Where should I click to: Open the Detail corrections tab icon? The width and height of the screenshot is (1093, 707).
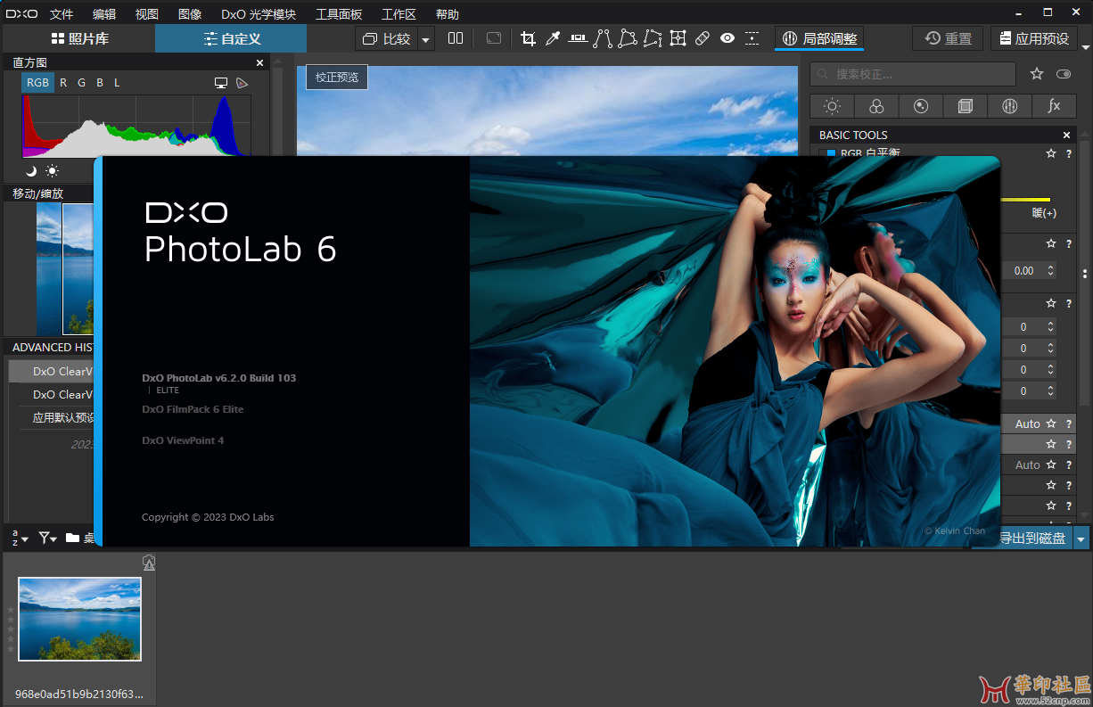pos(921,106)
